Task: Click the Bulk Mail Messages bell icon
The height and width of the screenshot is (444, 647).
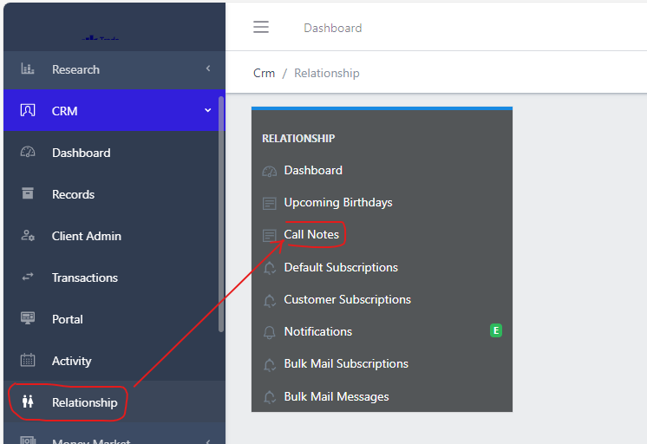Action: point(270,397)
